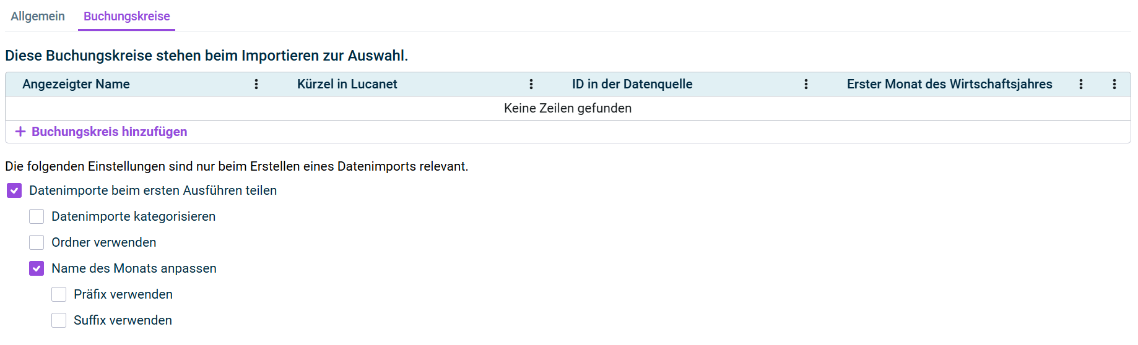Sort by Erster Monat des Wirtschaftsjahres header
Screen dimensions: 1138x345
coord(949,84)
